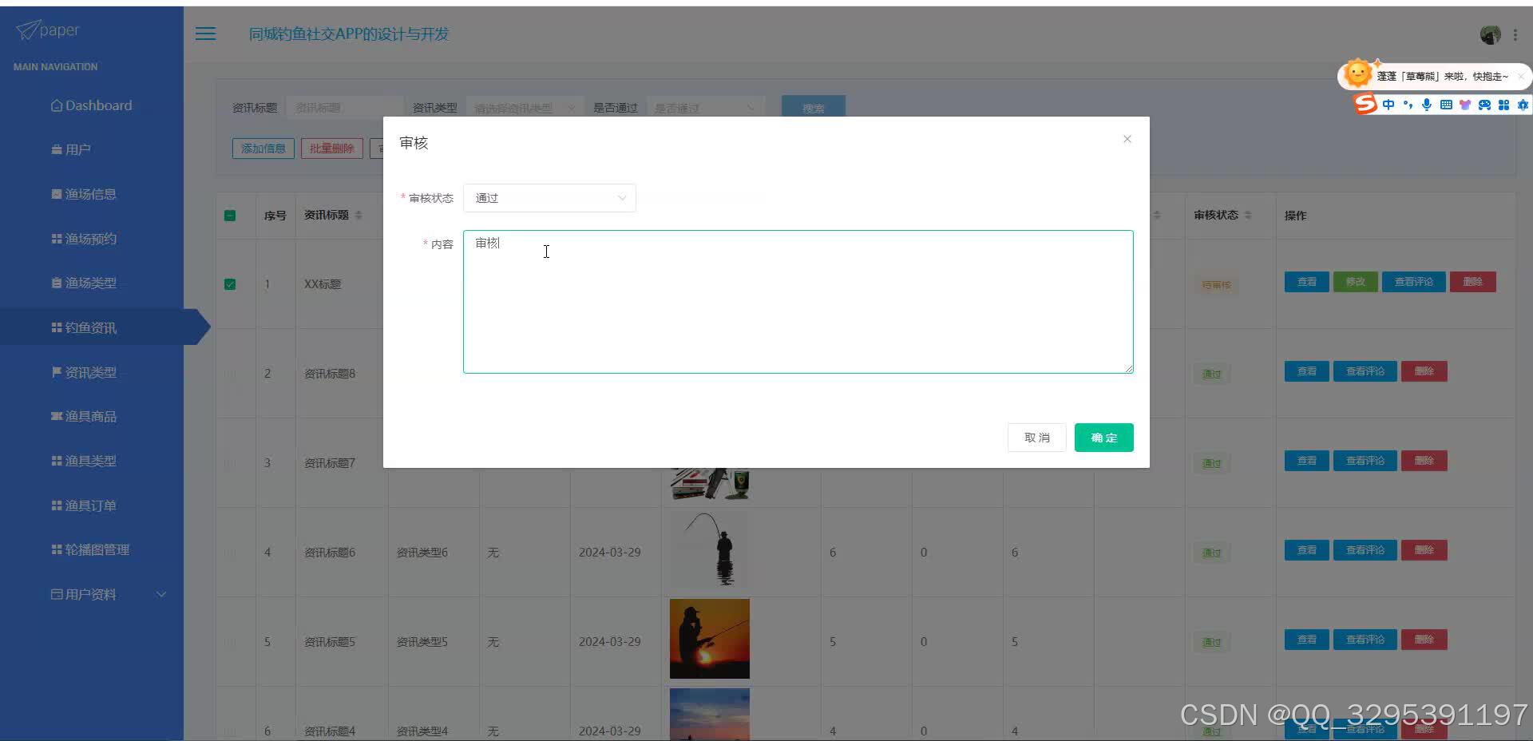Open 渔具商品 in sidebar
Screen dimensions: 1533x741
[84, 416]
